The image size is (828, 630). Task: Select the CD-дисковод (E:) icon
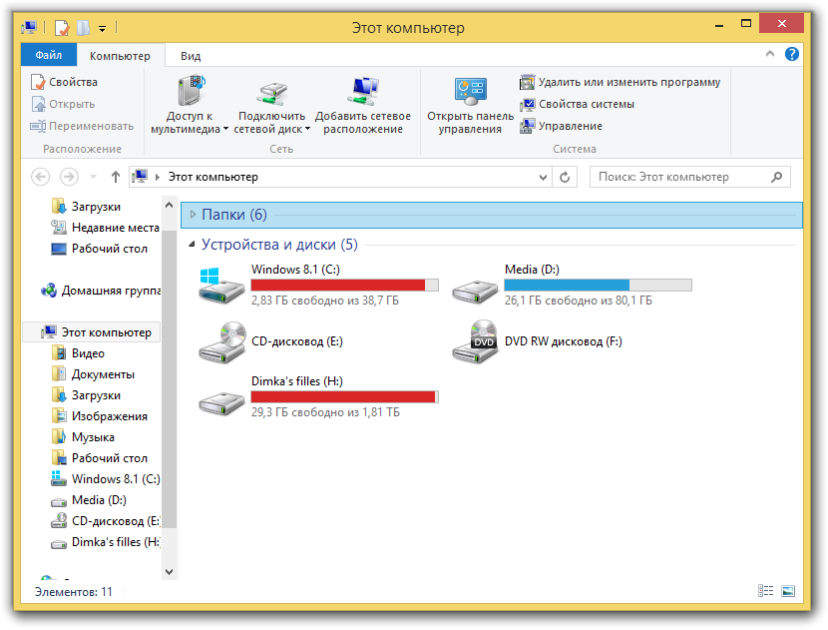(222, 341)
